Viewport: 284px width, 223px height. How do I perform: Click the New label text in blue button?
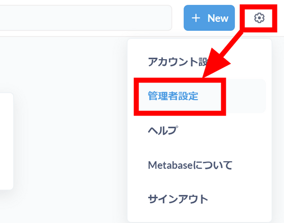point(218,18)
